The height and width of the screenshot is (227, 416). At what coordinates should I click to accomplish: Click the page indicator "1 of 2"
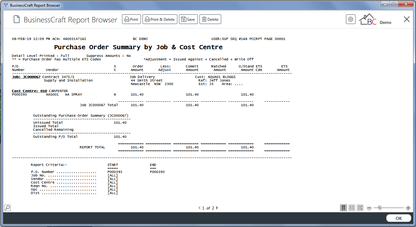click(208, 208)
